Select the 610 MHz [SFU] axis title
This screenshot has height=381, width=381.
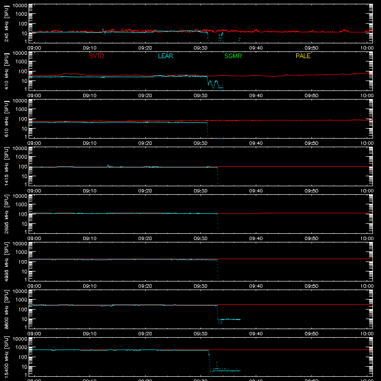pyautogui.click(x=6, y=119)
